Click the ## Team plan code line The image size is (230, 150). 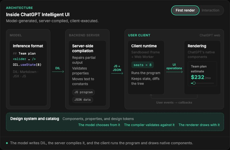pyautogui.click(x=24, y=53)
